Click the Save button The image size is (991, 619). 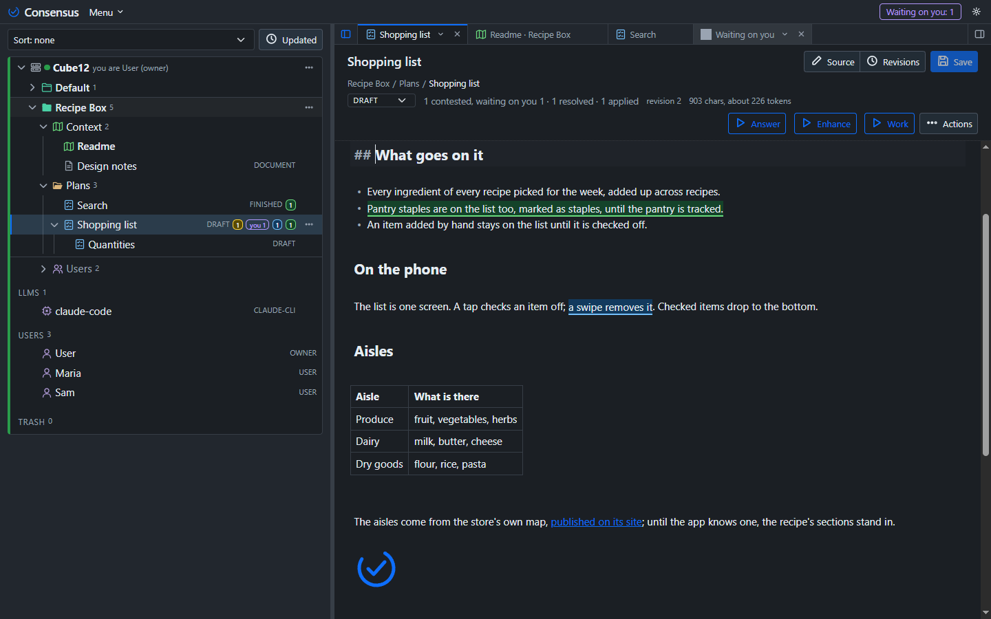click(x=954, y=62)
